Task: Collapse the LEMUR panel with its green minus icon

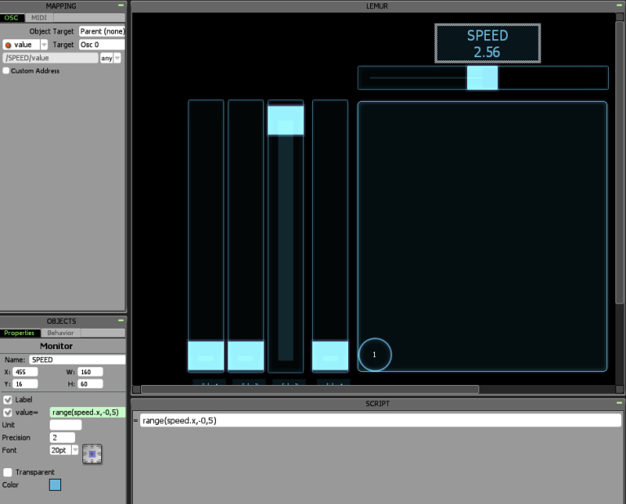Action: click(x=619, y=6)
